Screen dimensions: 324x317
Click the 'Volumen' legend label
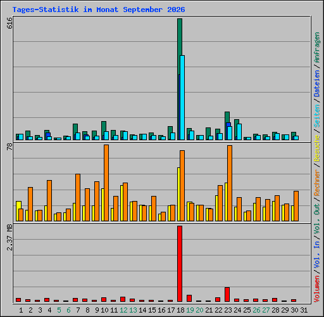point(317,289)
